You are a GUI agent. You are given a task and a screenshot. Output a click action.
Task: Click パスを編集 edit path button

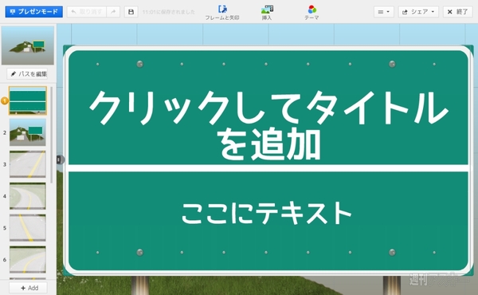click(x=27, y=74)
